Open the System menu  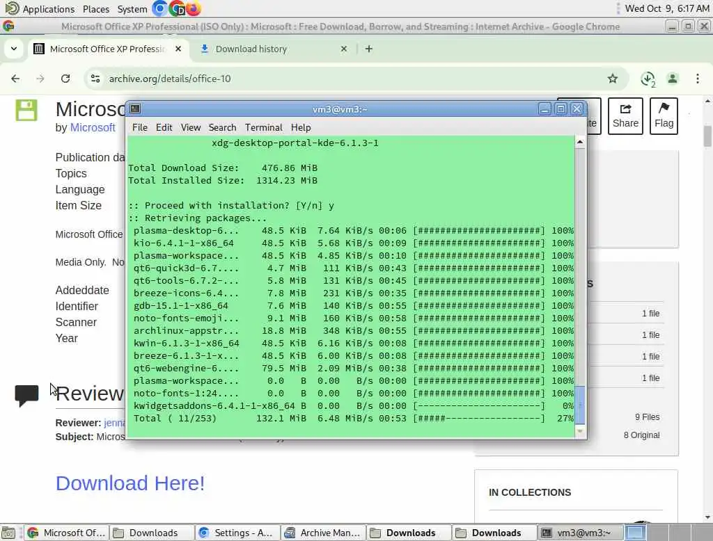pyautogui.click(x=132, y=8)
